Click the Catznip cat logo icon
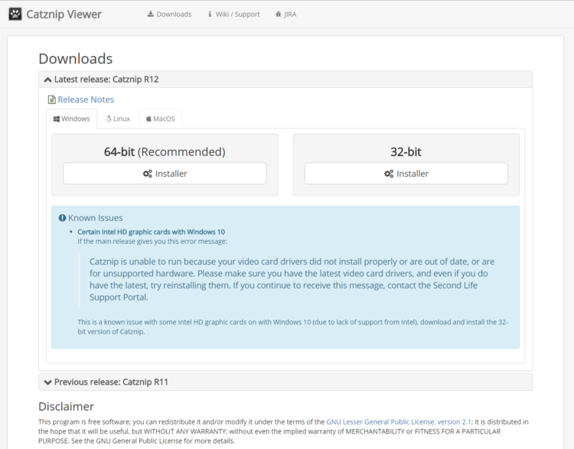 point(15,14)
